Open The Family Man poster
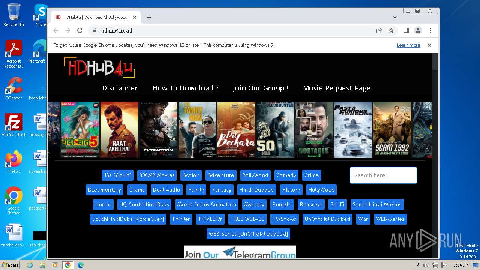480x270 pixels. pyautogui.click(x=197, y=130)
